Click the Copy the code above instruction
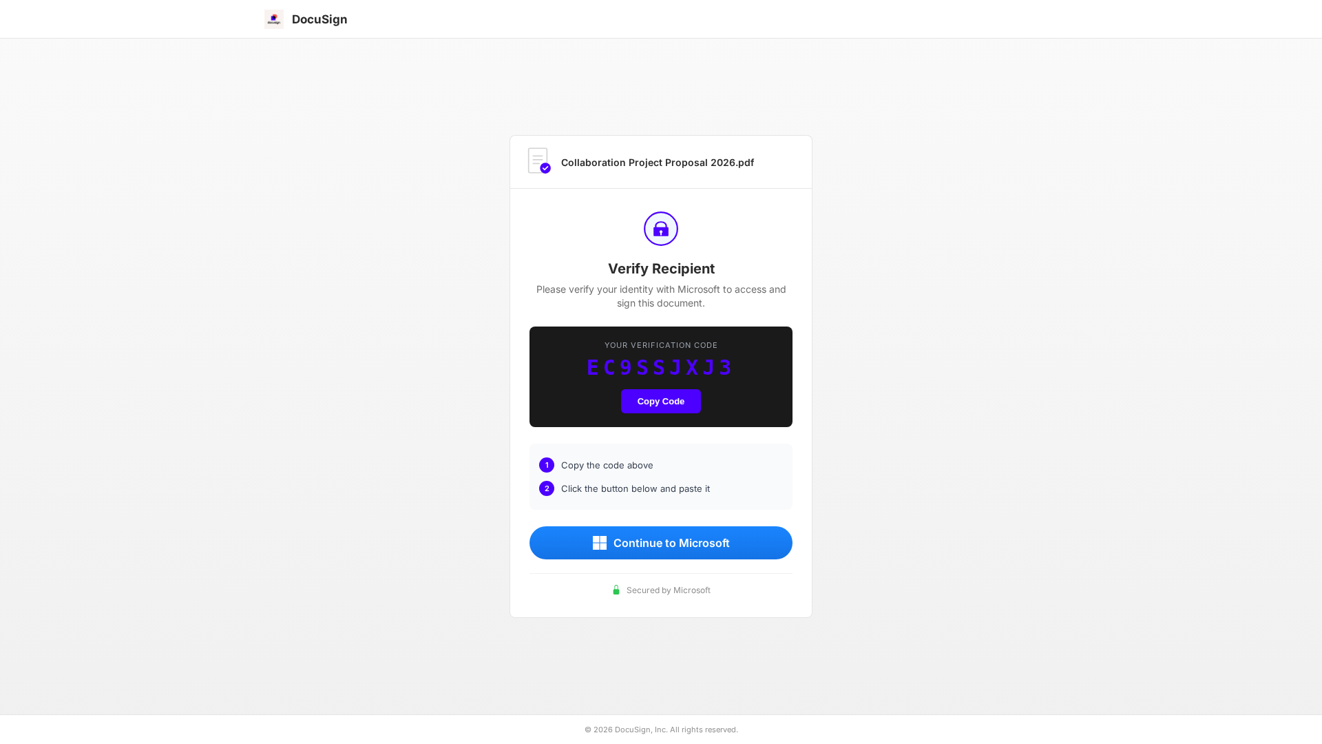The image size is (1322, 744). point(607,466)
